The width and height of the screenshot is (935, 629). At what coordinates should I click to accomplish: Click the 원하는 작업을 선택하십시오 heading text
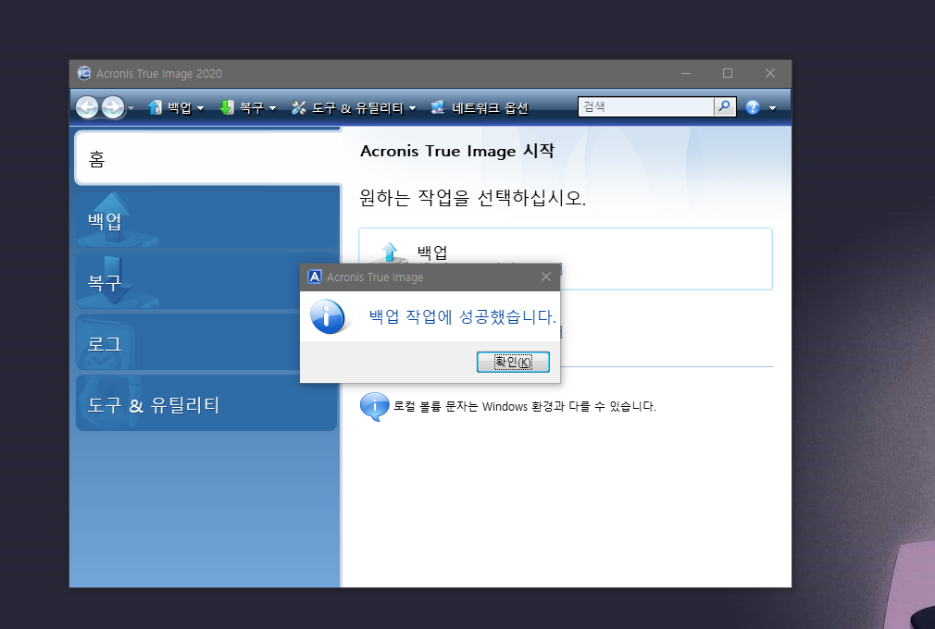click(472, 197)
